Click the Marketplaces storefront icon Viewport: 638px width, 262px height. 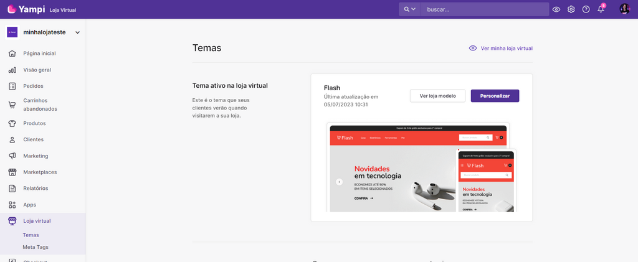click(x=12, y=172)
